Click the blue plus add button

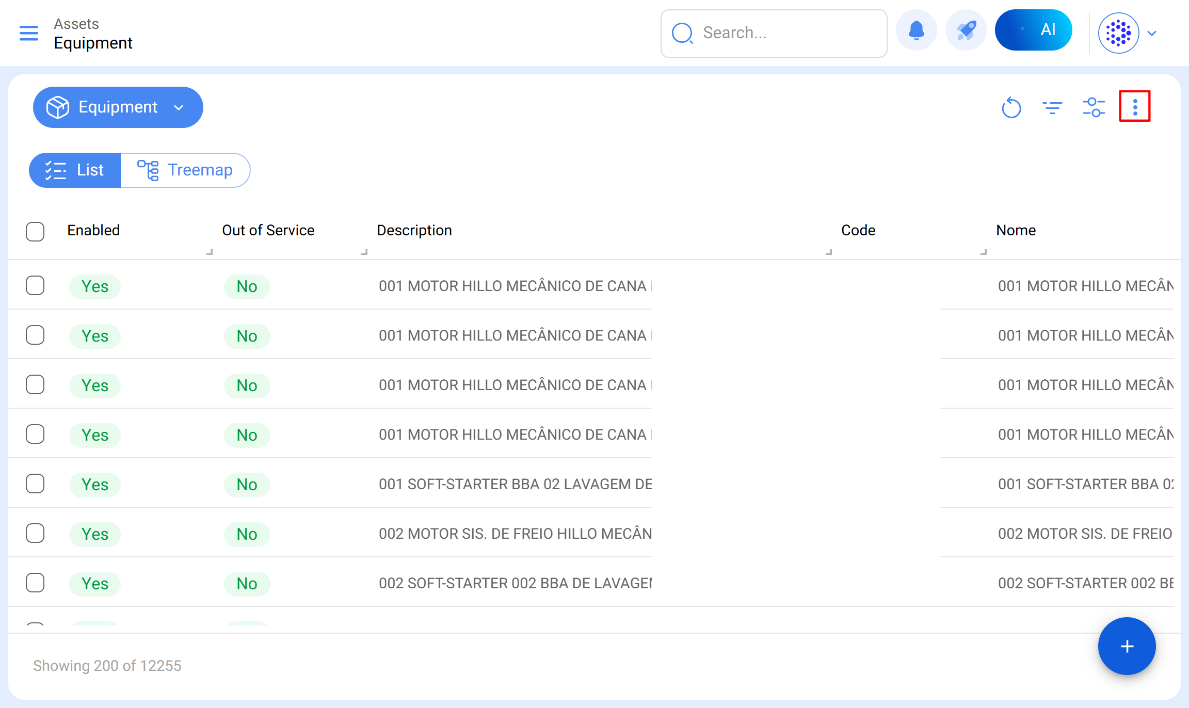pos(1127,646)
